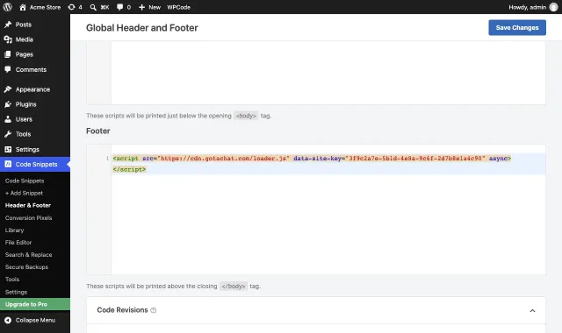
Task: Click the Posts pin icon
Action: click(x=8, y=25)
